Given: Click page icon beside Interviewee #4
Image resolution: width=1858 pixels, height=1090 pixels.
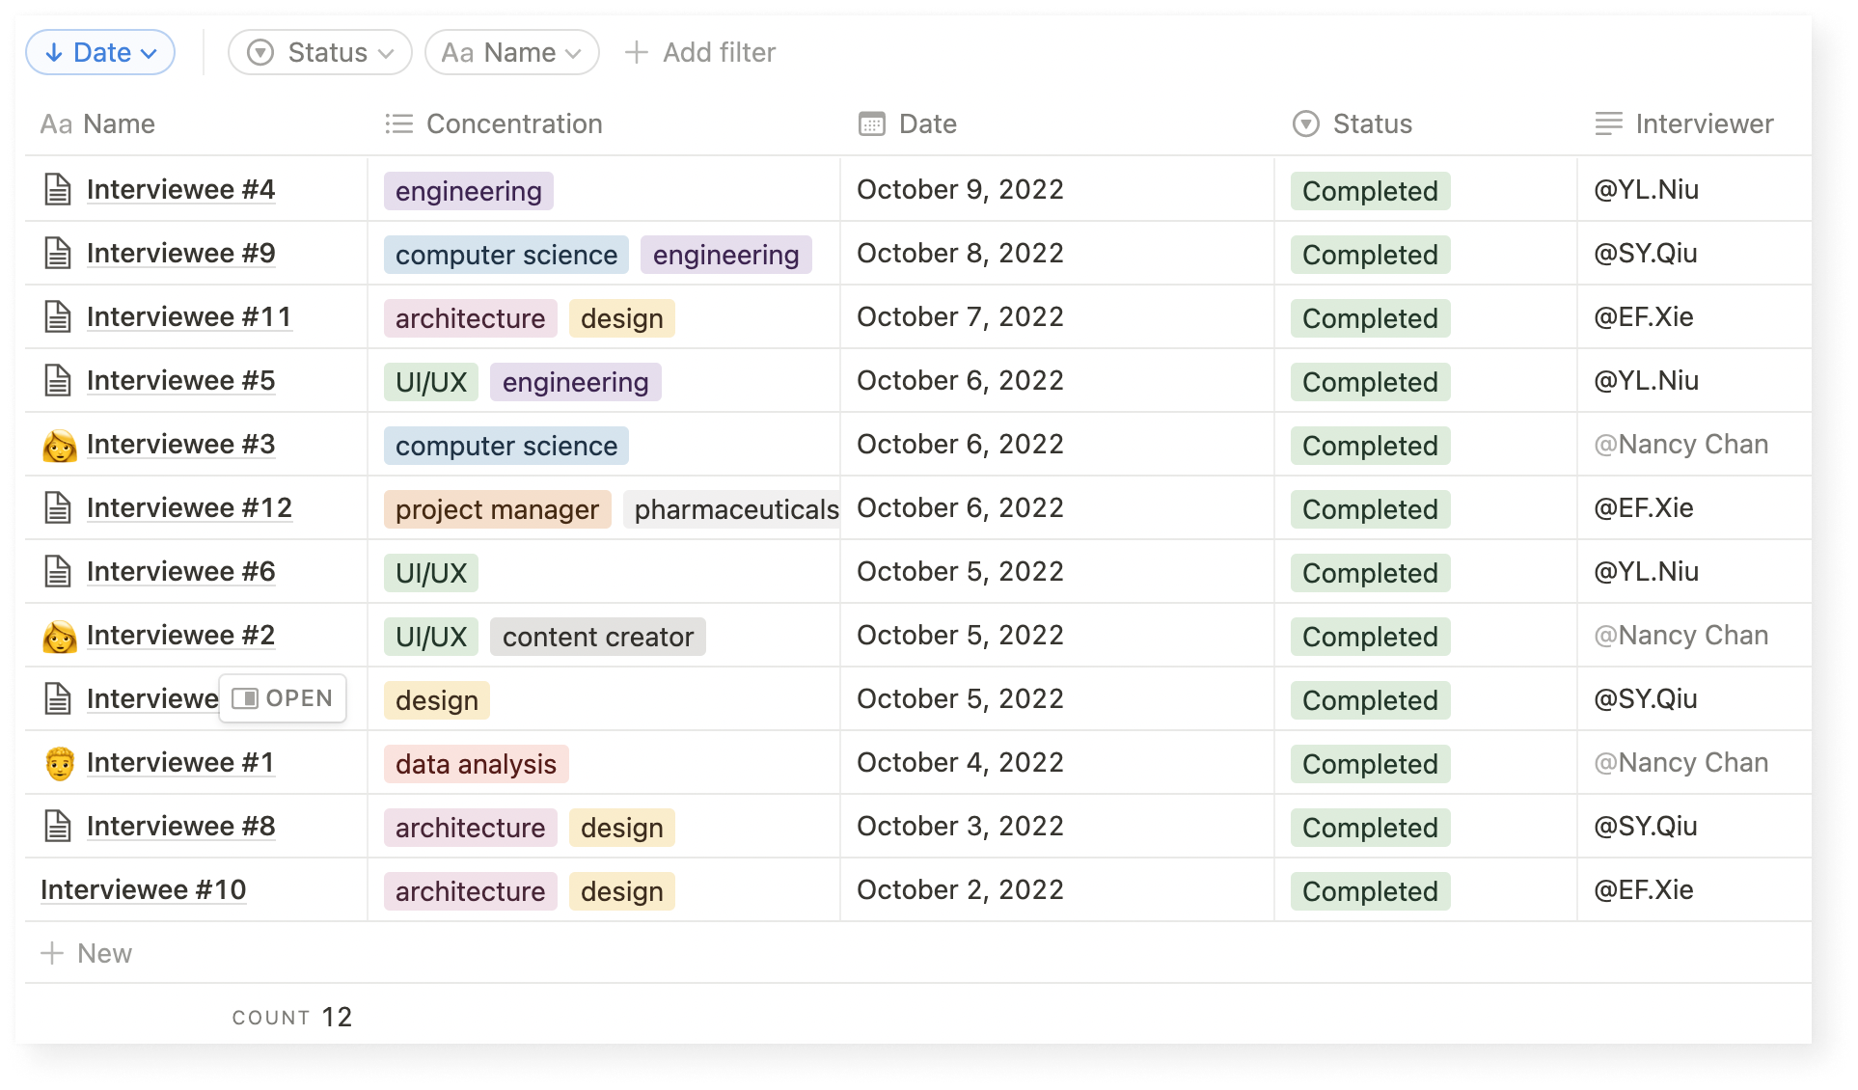Looking at the screenshot, I should click(58, 190).
